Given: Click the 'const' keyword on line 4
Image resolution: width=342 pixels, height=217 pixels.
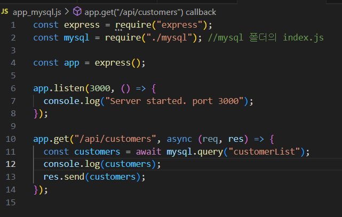Looking at the screenshot, I should [x=46, y=63].
